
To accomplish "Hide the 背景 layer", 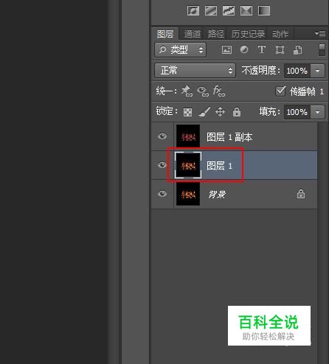I will (162, 194).
